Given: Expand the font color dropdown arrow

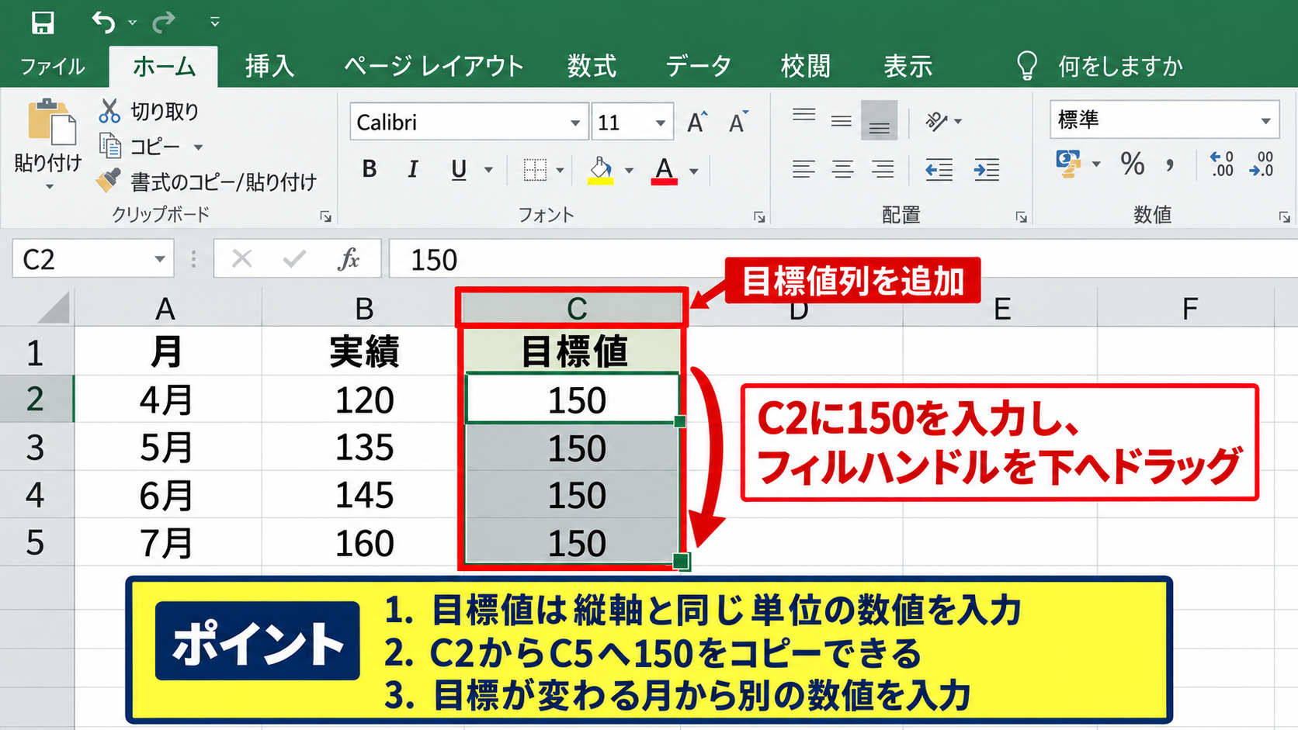Looking at the screenshot, I should point(693,171).
